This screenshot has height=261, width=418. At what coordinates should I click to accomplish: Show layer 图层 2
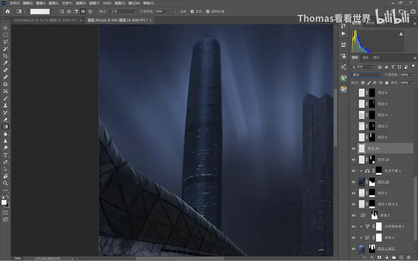click(354, 138)
